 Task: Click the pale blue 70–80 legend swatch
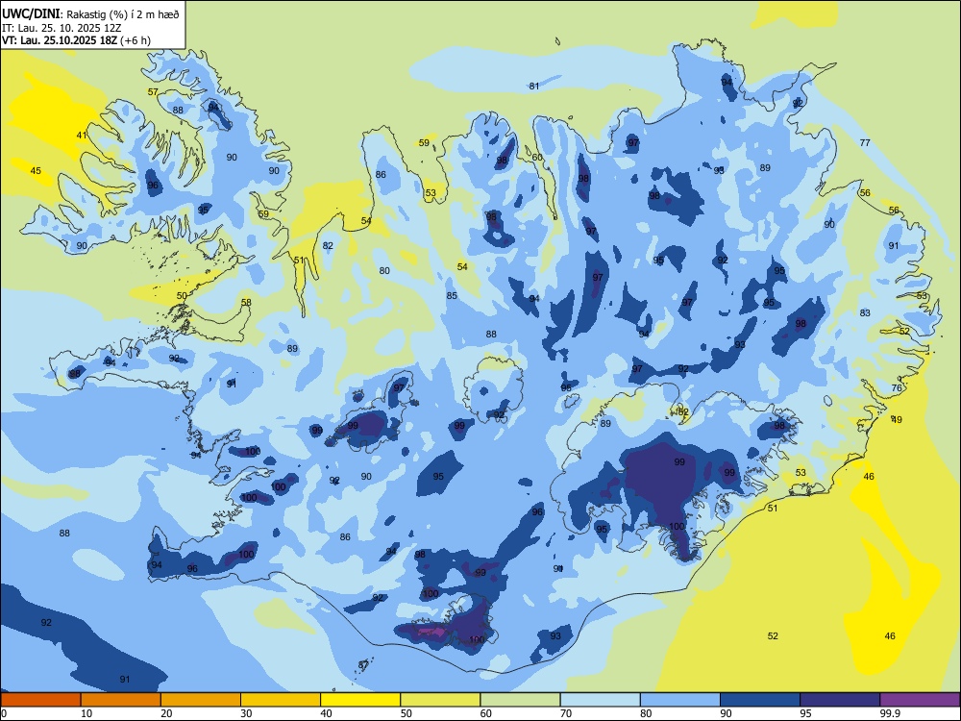coord(601,700)
